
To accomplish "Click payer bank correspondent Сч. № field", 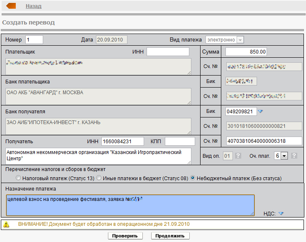I will click(x=264, y=96).
